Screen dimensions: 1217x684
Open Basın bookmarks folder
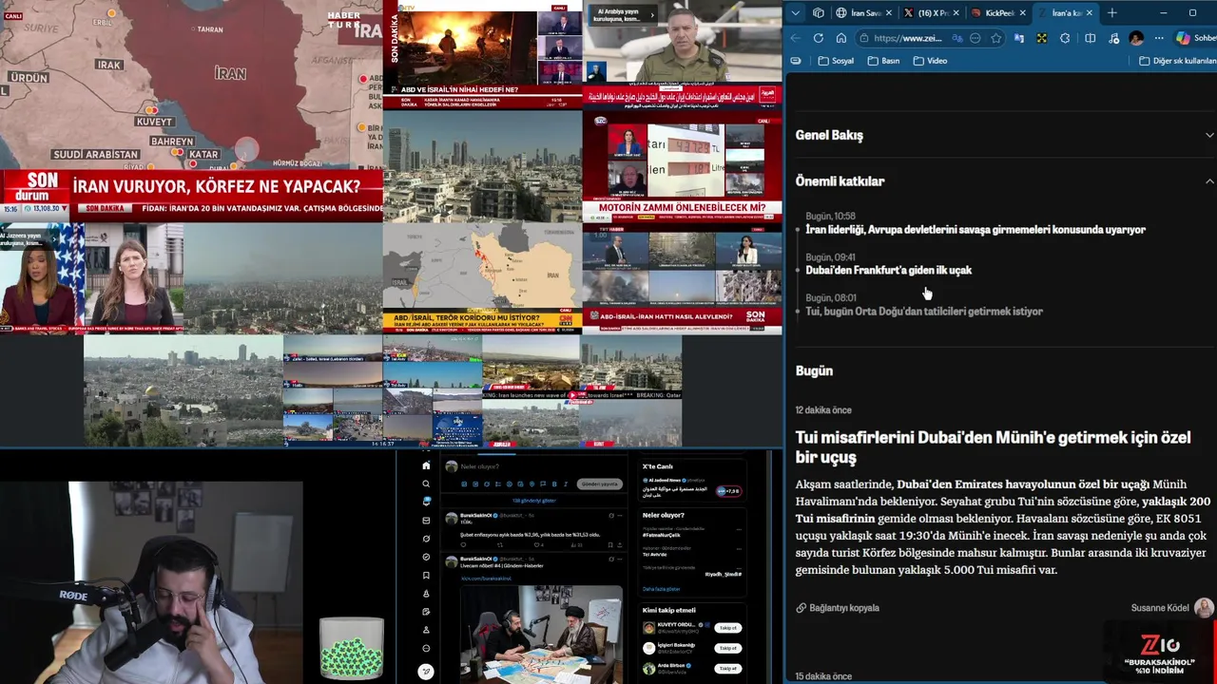tap(883, 61)
